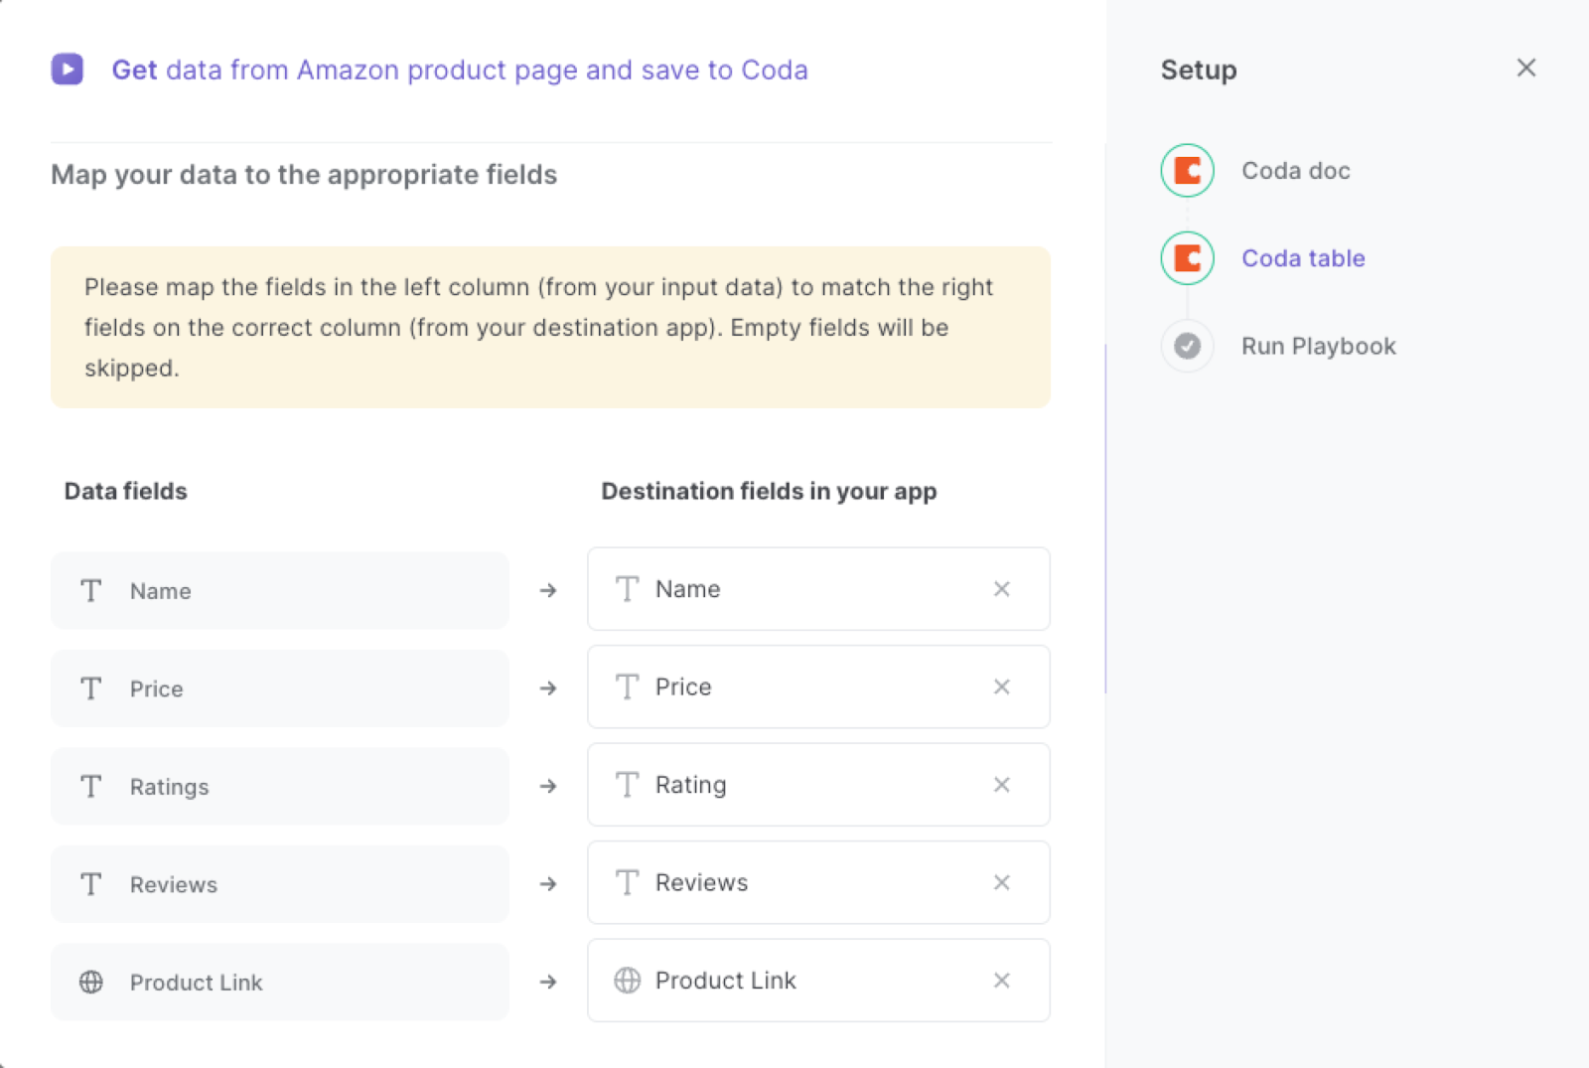Clear the Name destination mapping
This screenshot has width=1589, height=1068.
pyautogui.click(x=1002, y=589)
